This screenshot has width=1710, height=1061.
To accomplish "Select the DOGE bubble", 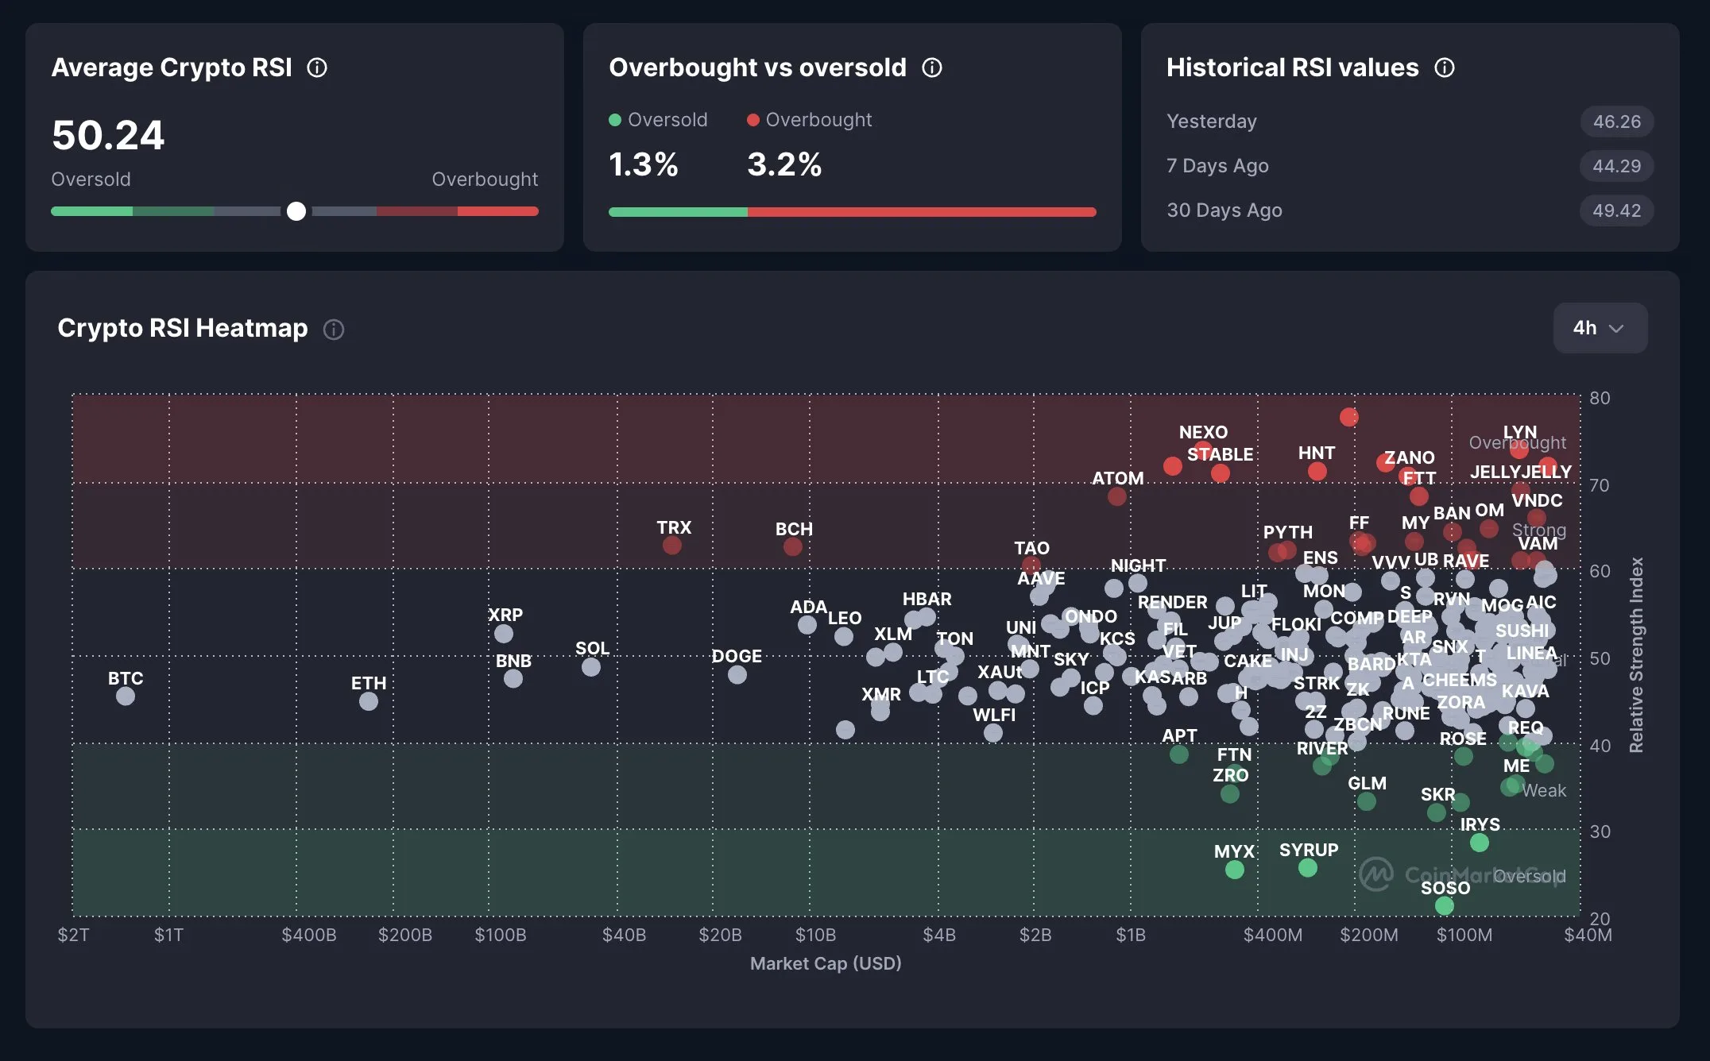I will 737,675.
